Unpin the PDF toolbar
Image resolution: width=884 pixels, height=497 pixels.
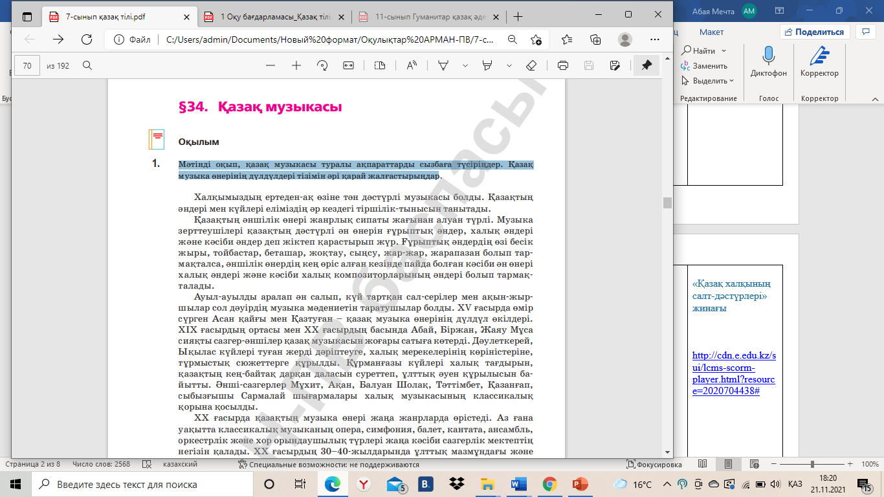[646, 65]
